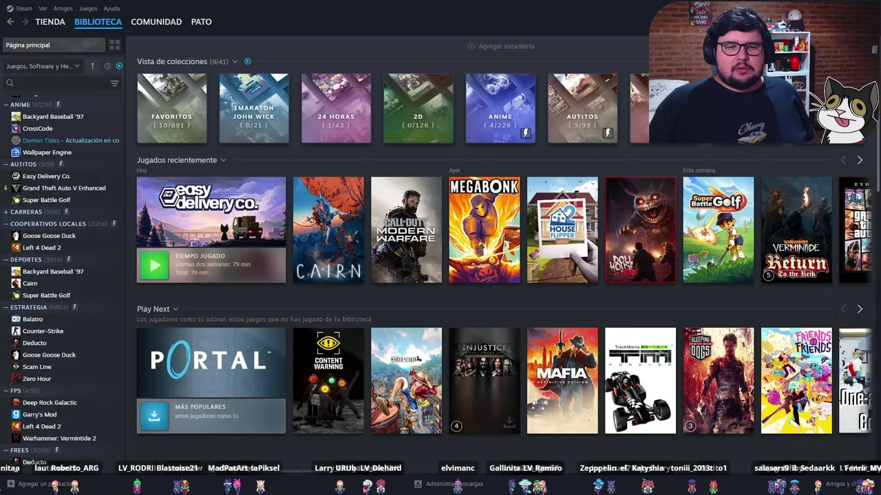Open the Juegos menu
The height and width of the screenshot is (495, 881).
88,8
